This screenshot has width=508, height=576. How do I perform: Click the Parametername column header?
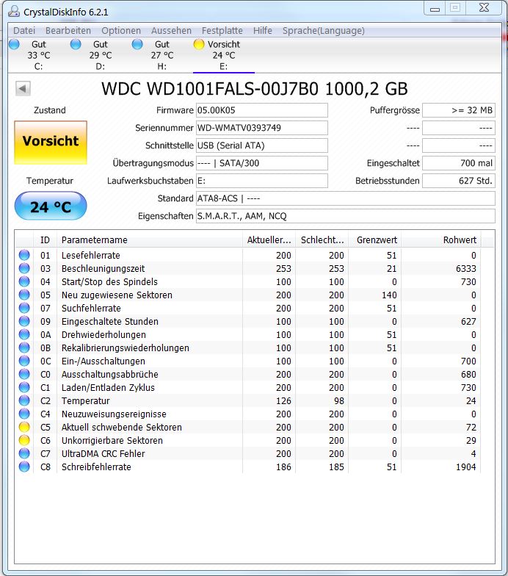click(x=150, y=240)
